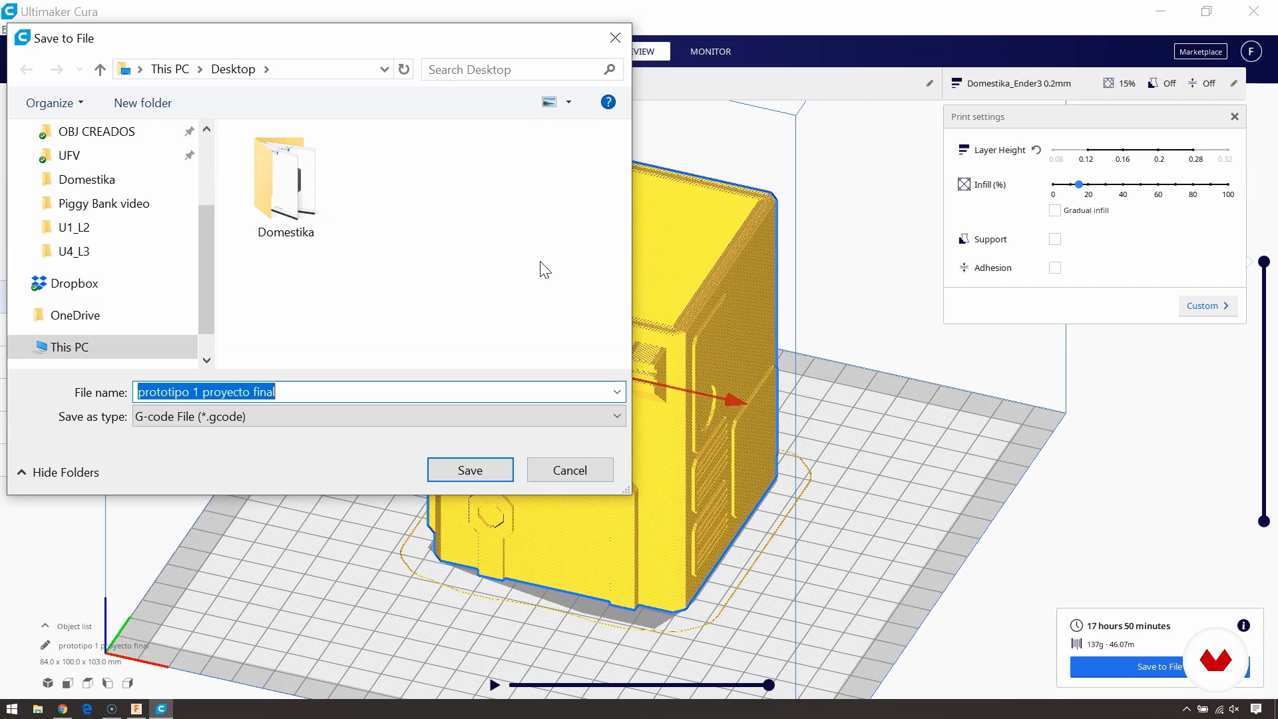
Task: Click the Layer Height reset icon
Action: pyautogui.click(x=1036, y=149)
